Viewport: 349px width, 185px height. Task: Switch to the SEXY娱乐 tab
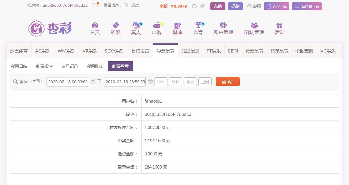point(114,51)
